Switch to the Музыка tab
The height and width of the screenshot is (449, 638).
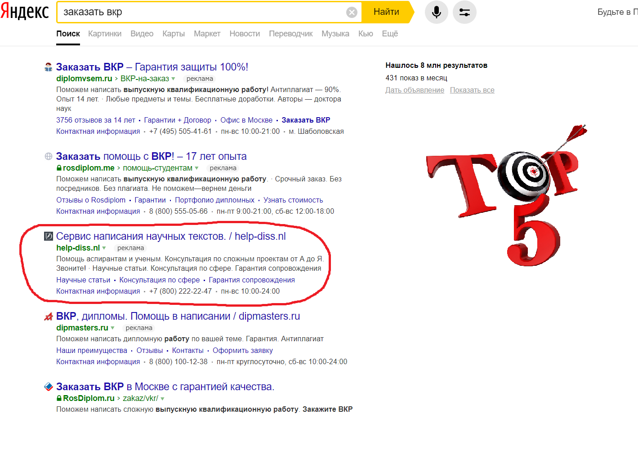pyautogui.click(x=335, y=34)
